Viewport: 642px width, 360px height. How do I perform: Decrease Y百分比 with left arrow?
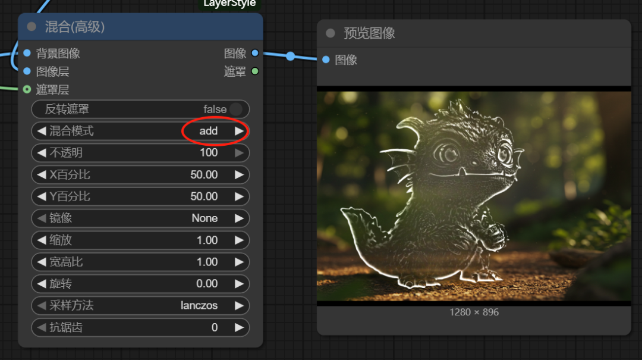tap(42, 196)
